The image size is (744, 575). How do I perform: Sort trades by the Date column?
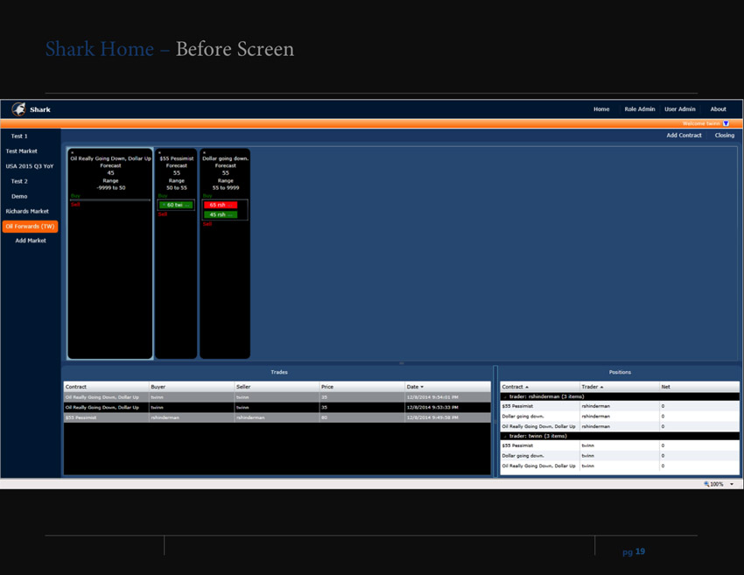click(x=414, y=387)
